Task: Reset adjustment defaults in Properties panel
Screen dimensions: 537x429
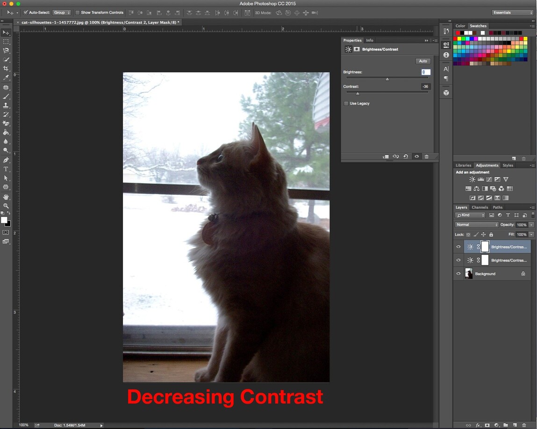Action: [406, 157]
